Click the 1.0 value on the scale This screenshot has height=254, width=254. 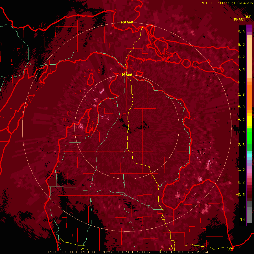(241, 170)
